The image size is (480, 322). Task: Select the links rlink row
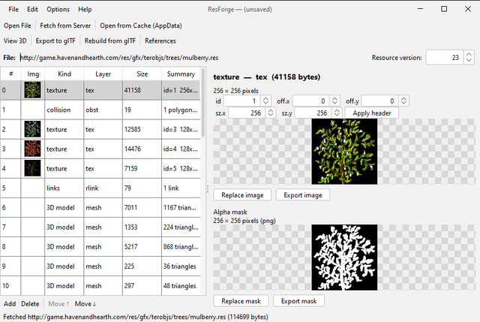pos(100,188)
